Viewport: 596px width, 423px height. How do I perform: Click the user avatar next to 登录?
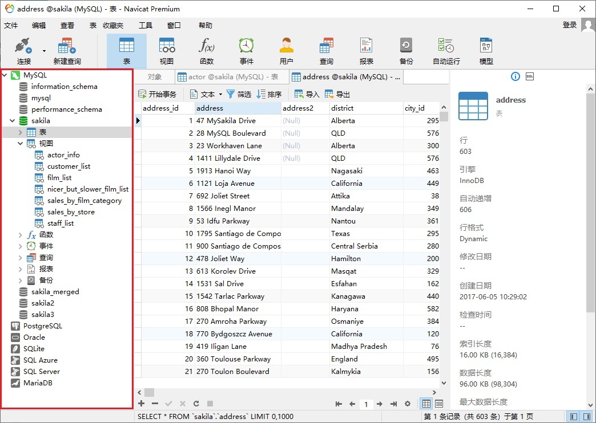[x=588, y=26]
